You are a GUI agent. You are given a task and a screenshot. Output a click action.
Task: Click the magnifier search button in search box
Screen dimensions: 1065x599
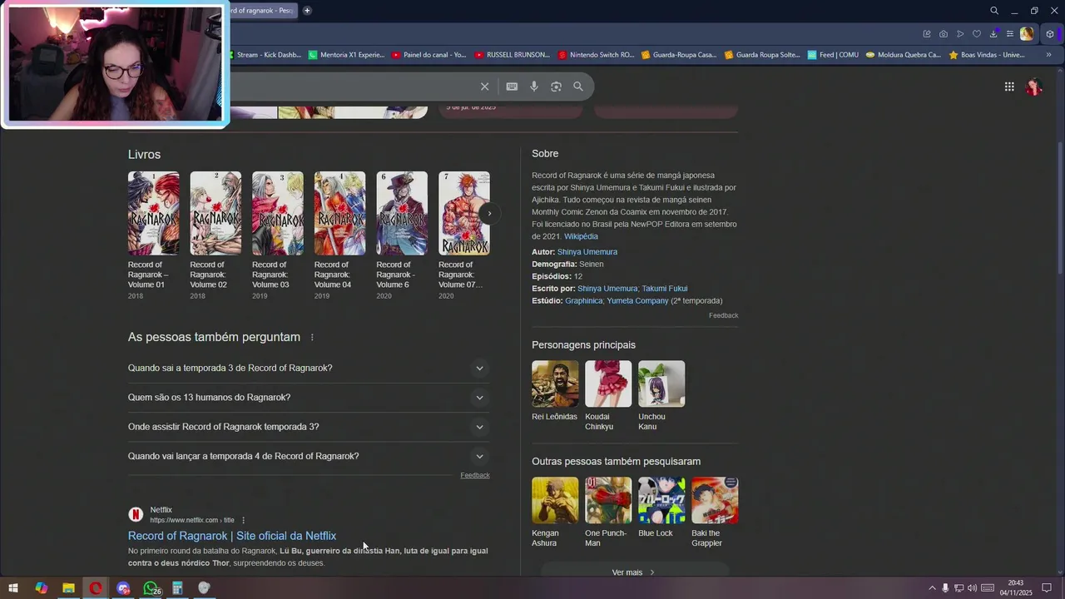pyautogui.click(x=578, y=87)
